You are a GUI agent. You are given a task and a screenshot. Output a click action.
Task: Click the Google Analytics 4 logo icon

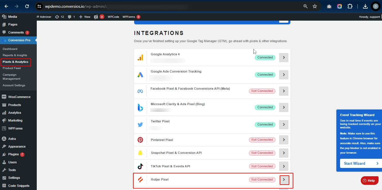click(x=140, y=58)
